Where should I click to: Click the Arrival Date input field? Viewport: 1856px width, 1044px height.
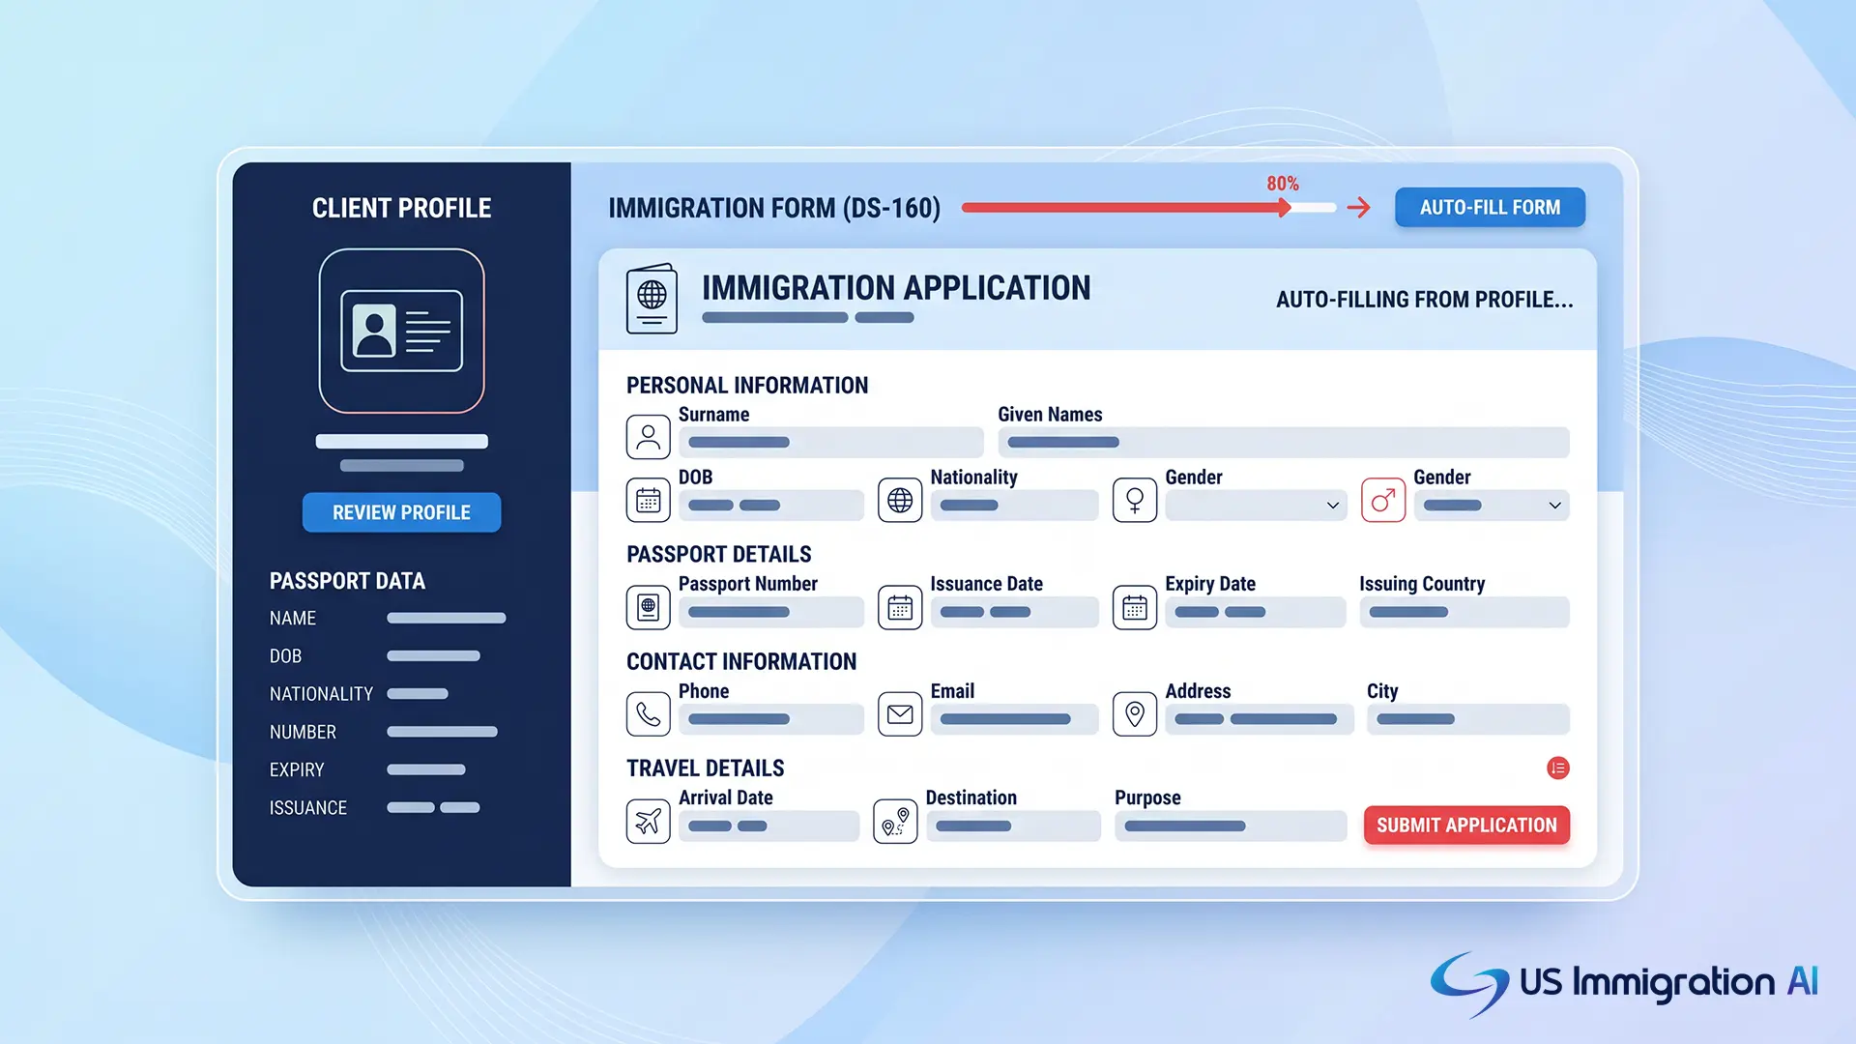pyautogui.click(x=768, y=826)
